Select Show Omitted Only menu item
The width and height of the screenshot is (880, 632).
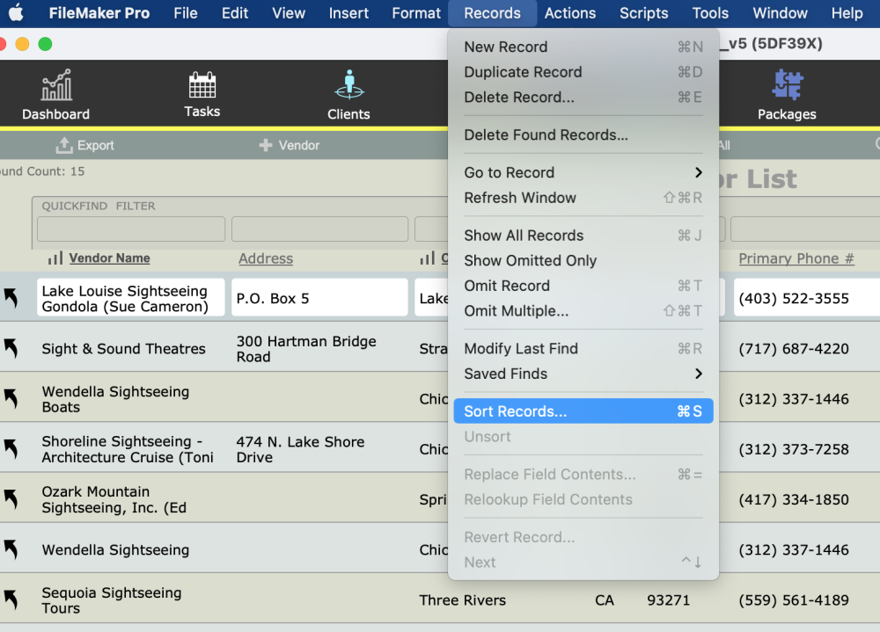583,260
